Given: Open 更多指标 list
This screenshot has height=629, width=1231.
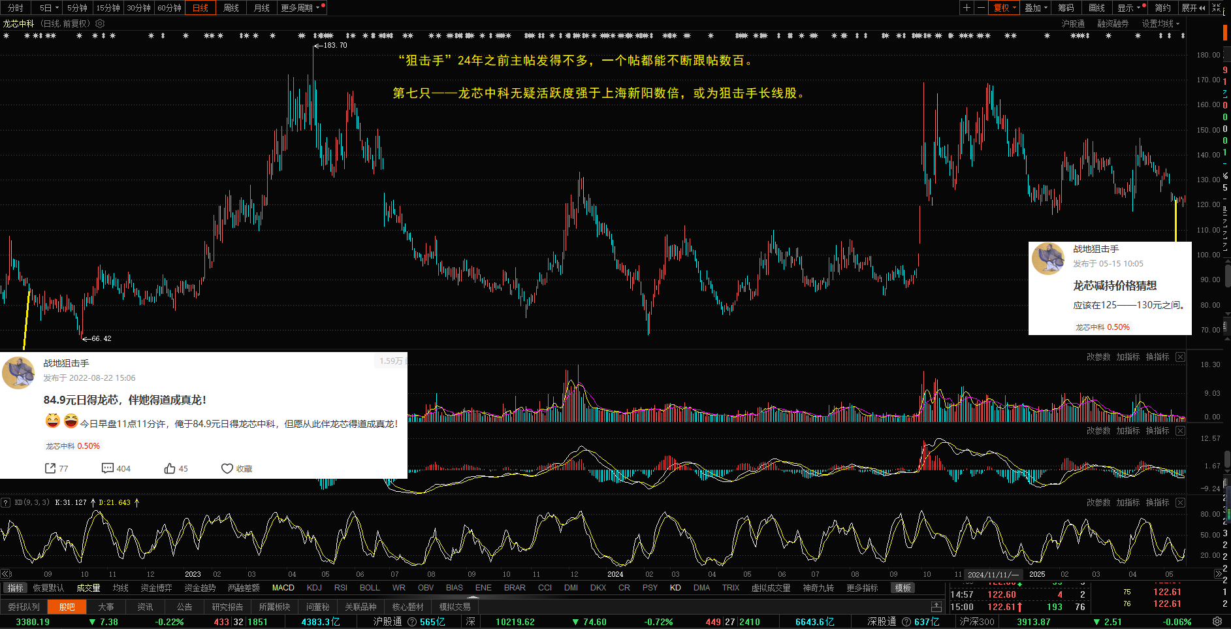Looking at the screenshot, I should (x=862, y=588).
